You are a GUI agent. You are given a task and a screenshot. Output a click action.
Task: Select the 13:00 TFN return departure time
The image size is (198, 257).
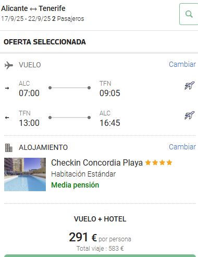[29, 123]
